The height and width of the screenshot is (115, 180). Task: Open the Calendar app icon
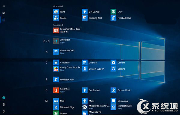pos(85,63)
